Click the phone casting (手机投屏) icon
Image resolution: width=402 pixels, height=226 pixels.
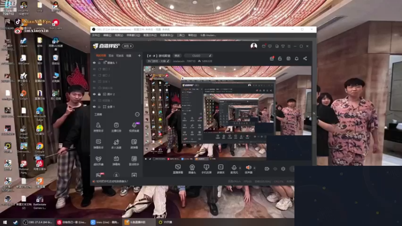coord(207,169)
